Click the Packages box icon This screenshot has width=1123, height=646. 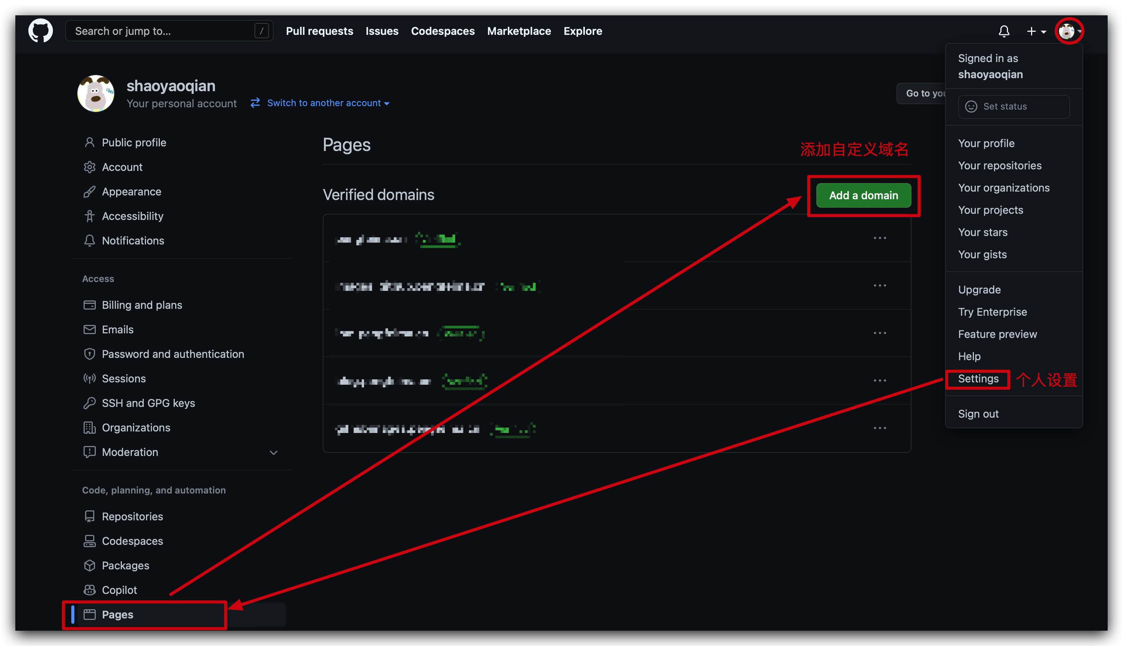tap(90, 565)
